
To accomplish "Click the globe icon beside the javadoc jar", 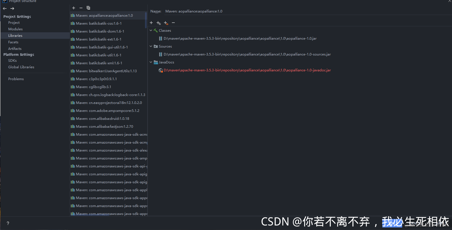I will click(x=161, y=70).
